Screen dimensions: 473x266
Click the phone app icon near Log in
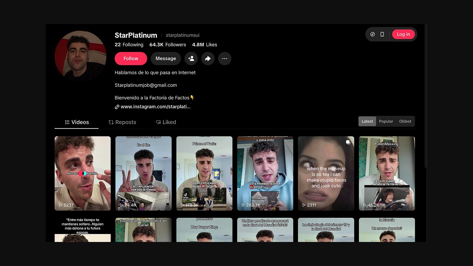point(382,34)
